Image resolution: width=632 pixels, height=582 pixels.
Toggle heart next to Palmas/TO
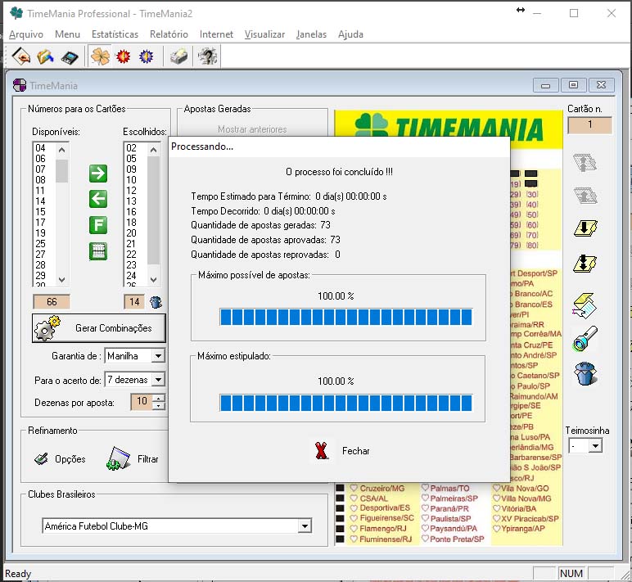point(425,488)
